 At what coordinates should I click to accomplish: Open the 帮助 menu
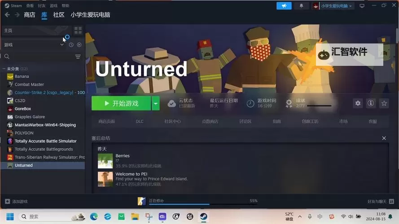(x=66, y=5)
